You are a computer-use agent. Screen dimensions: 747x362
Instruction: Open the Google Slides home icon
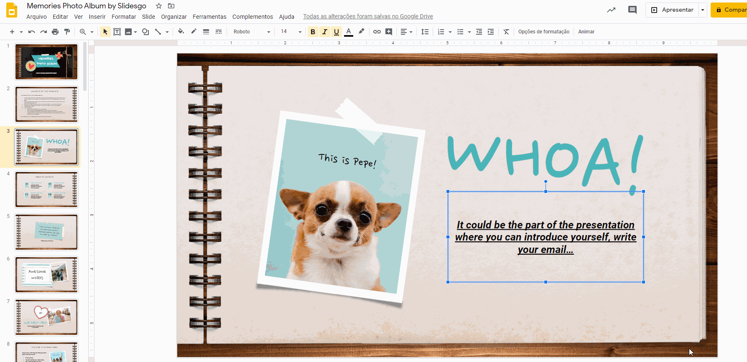click(12, 10)
